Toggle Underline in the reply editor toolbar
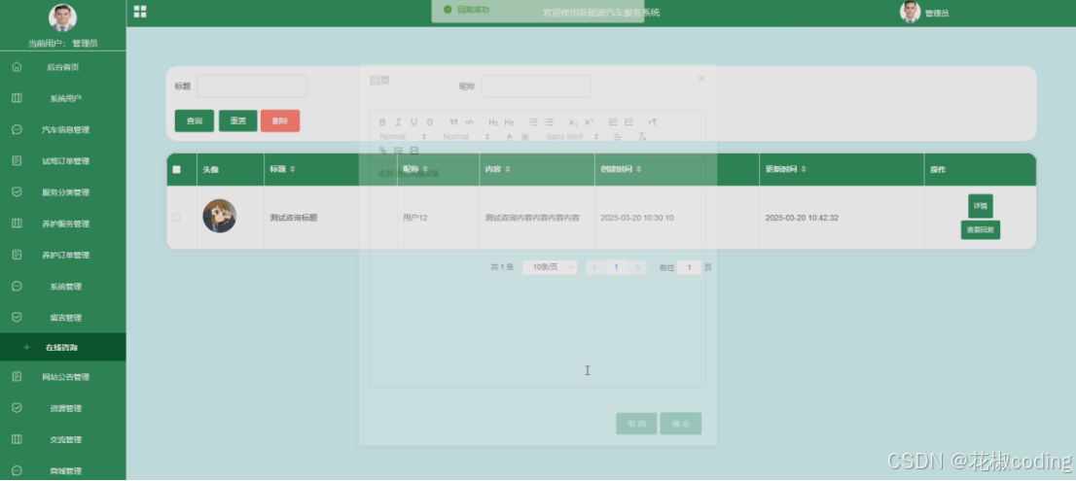Image resolution: width=1076 pixels, height=481 pixels. [x=413, y=122]
